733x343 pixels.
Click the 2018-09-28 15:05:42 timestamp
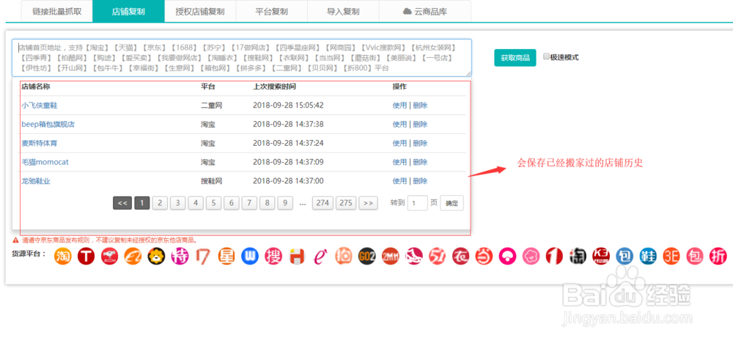(288, 106)
